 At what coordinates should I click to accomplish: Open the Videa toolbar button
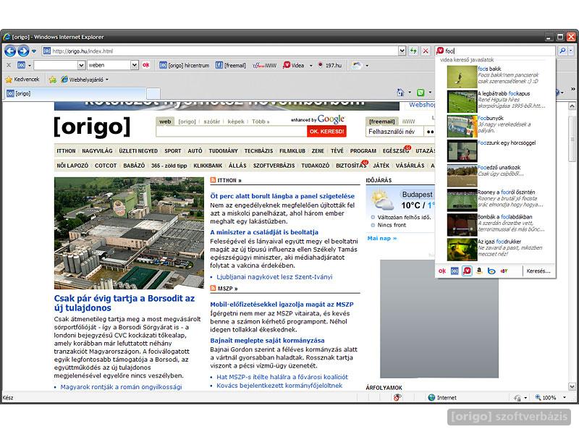point(293,65)
